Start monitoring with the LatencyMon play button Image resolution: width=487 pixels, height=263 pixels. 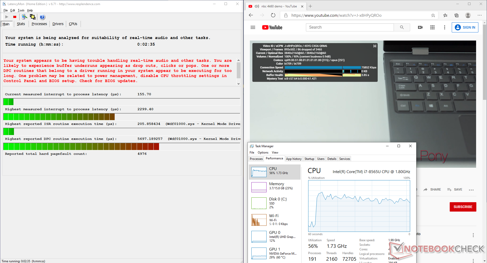pyautogui.click(x=7, y=17)
